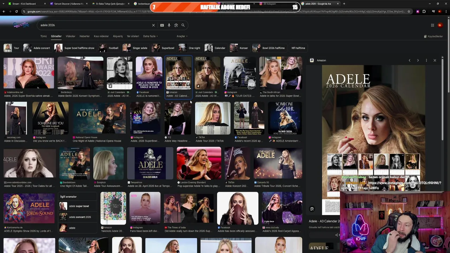
Task: Show next image in preview panel
Action: coord(418,60)
